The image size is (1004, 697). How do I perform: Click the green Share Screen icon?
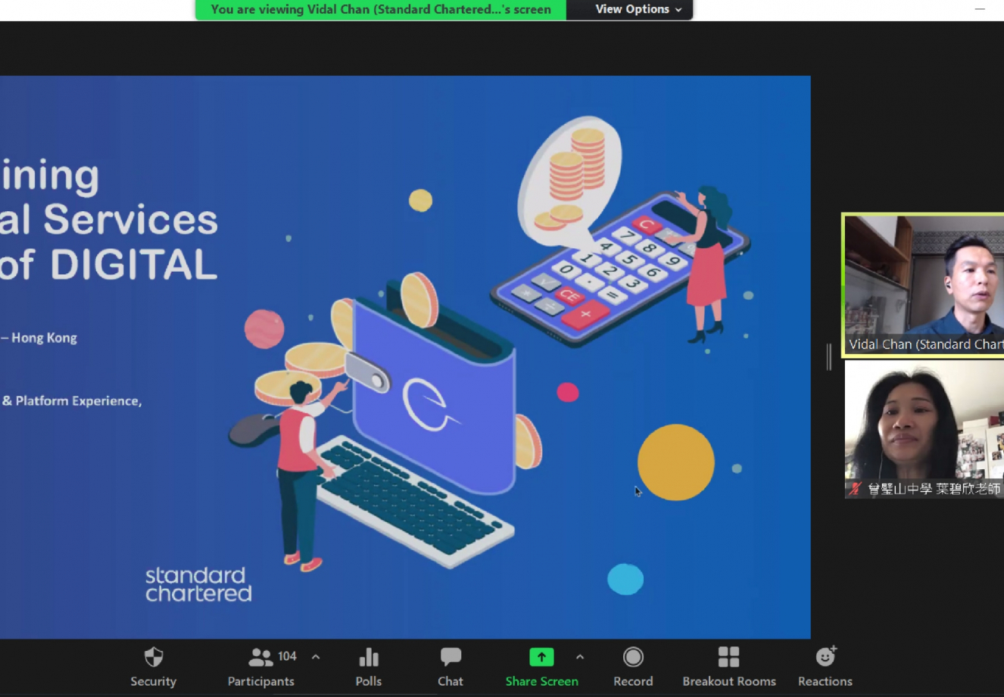(x=541, y=657)
